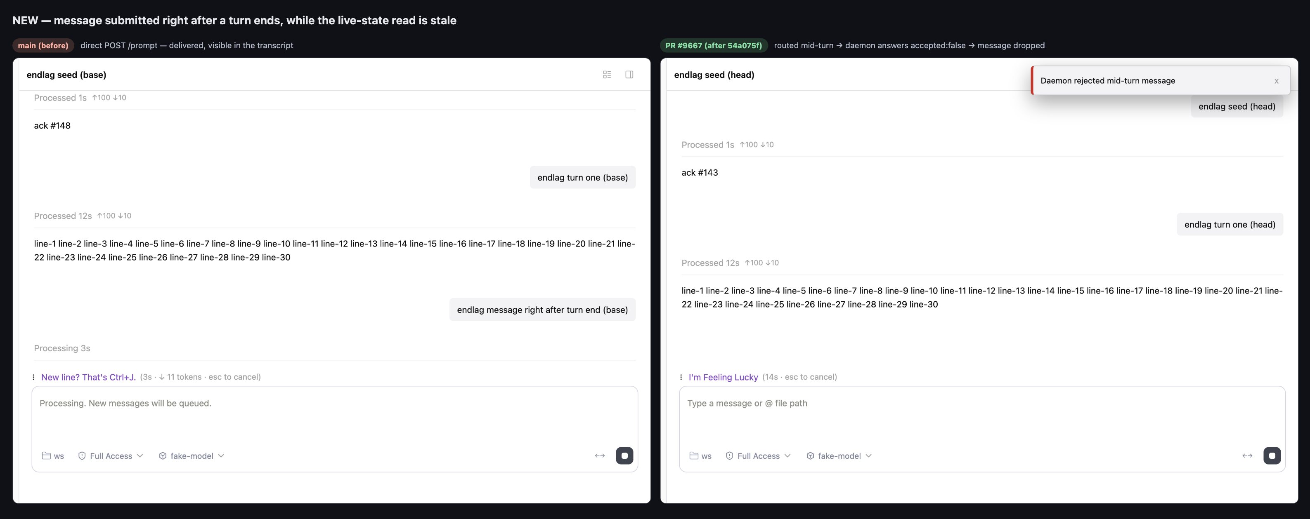Expand fake-model dropdown in left composer
1310x519 pixels.
click(192, 456)
